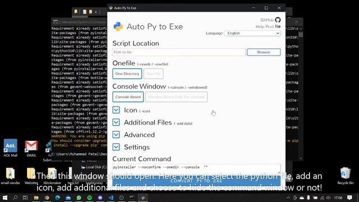The height and width of the screenshot is (202, 359).
Task: Maximize the Auto Py To Exe window
Action: click(x=266, y=8)
